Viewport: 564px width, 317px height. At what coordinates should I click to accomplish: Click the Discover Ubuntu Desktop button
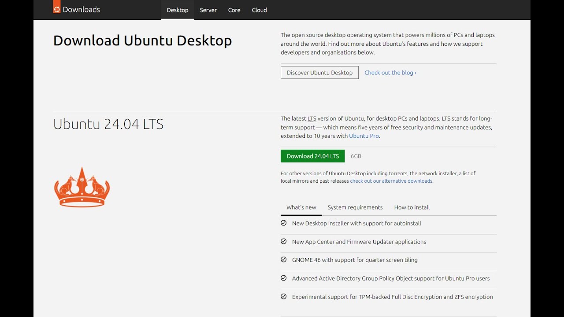coord(319,73)
